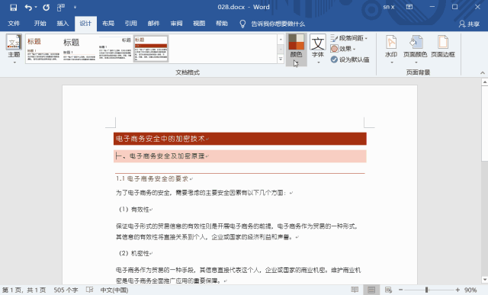
Task: Open the 页面颜色 page color menu
Action: pyautogui.click(x=415, y=49)
